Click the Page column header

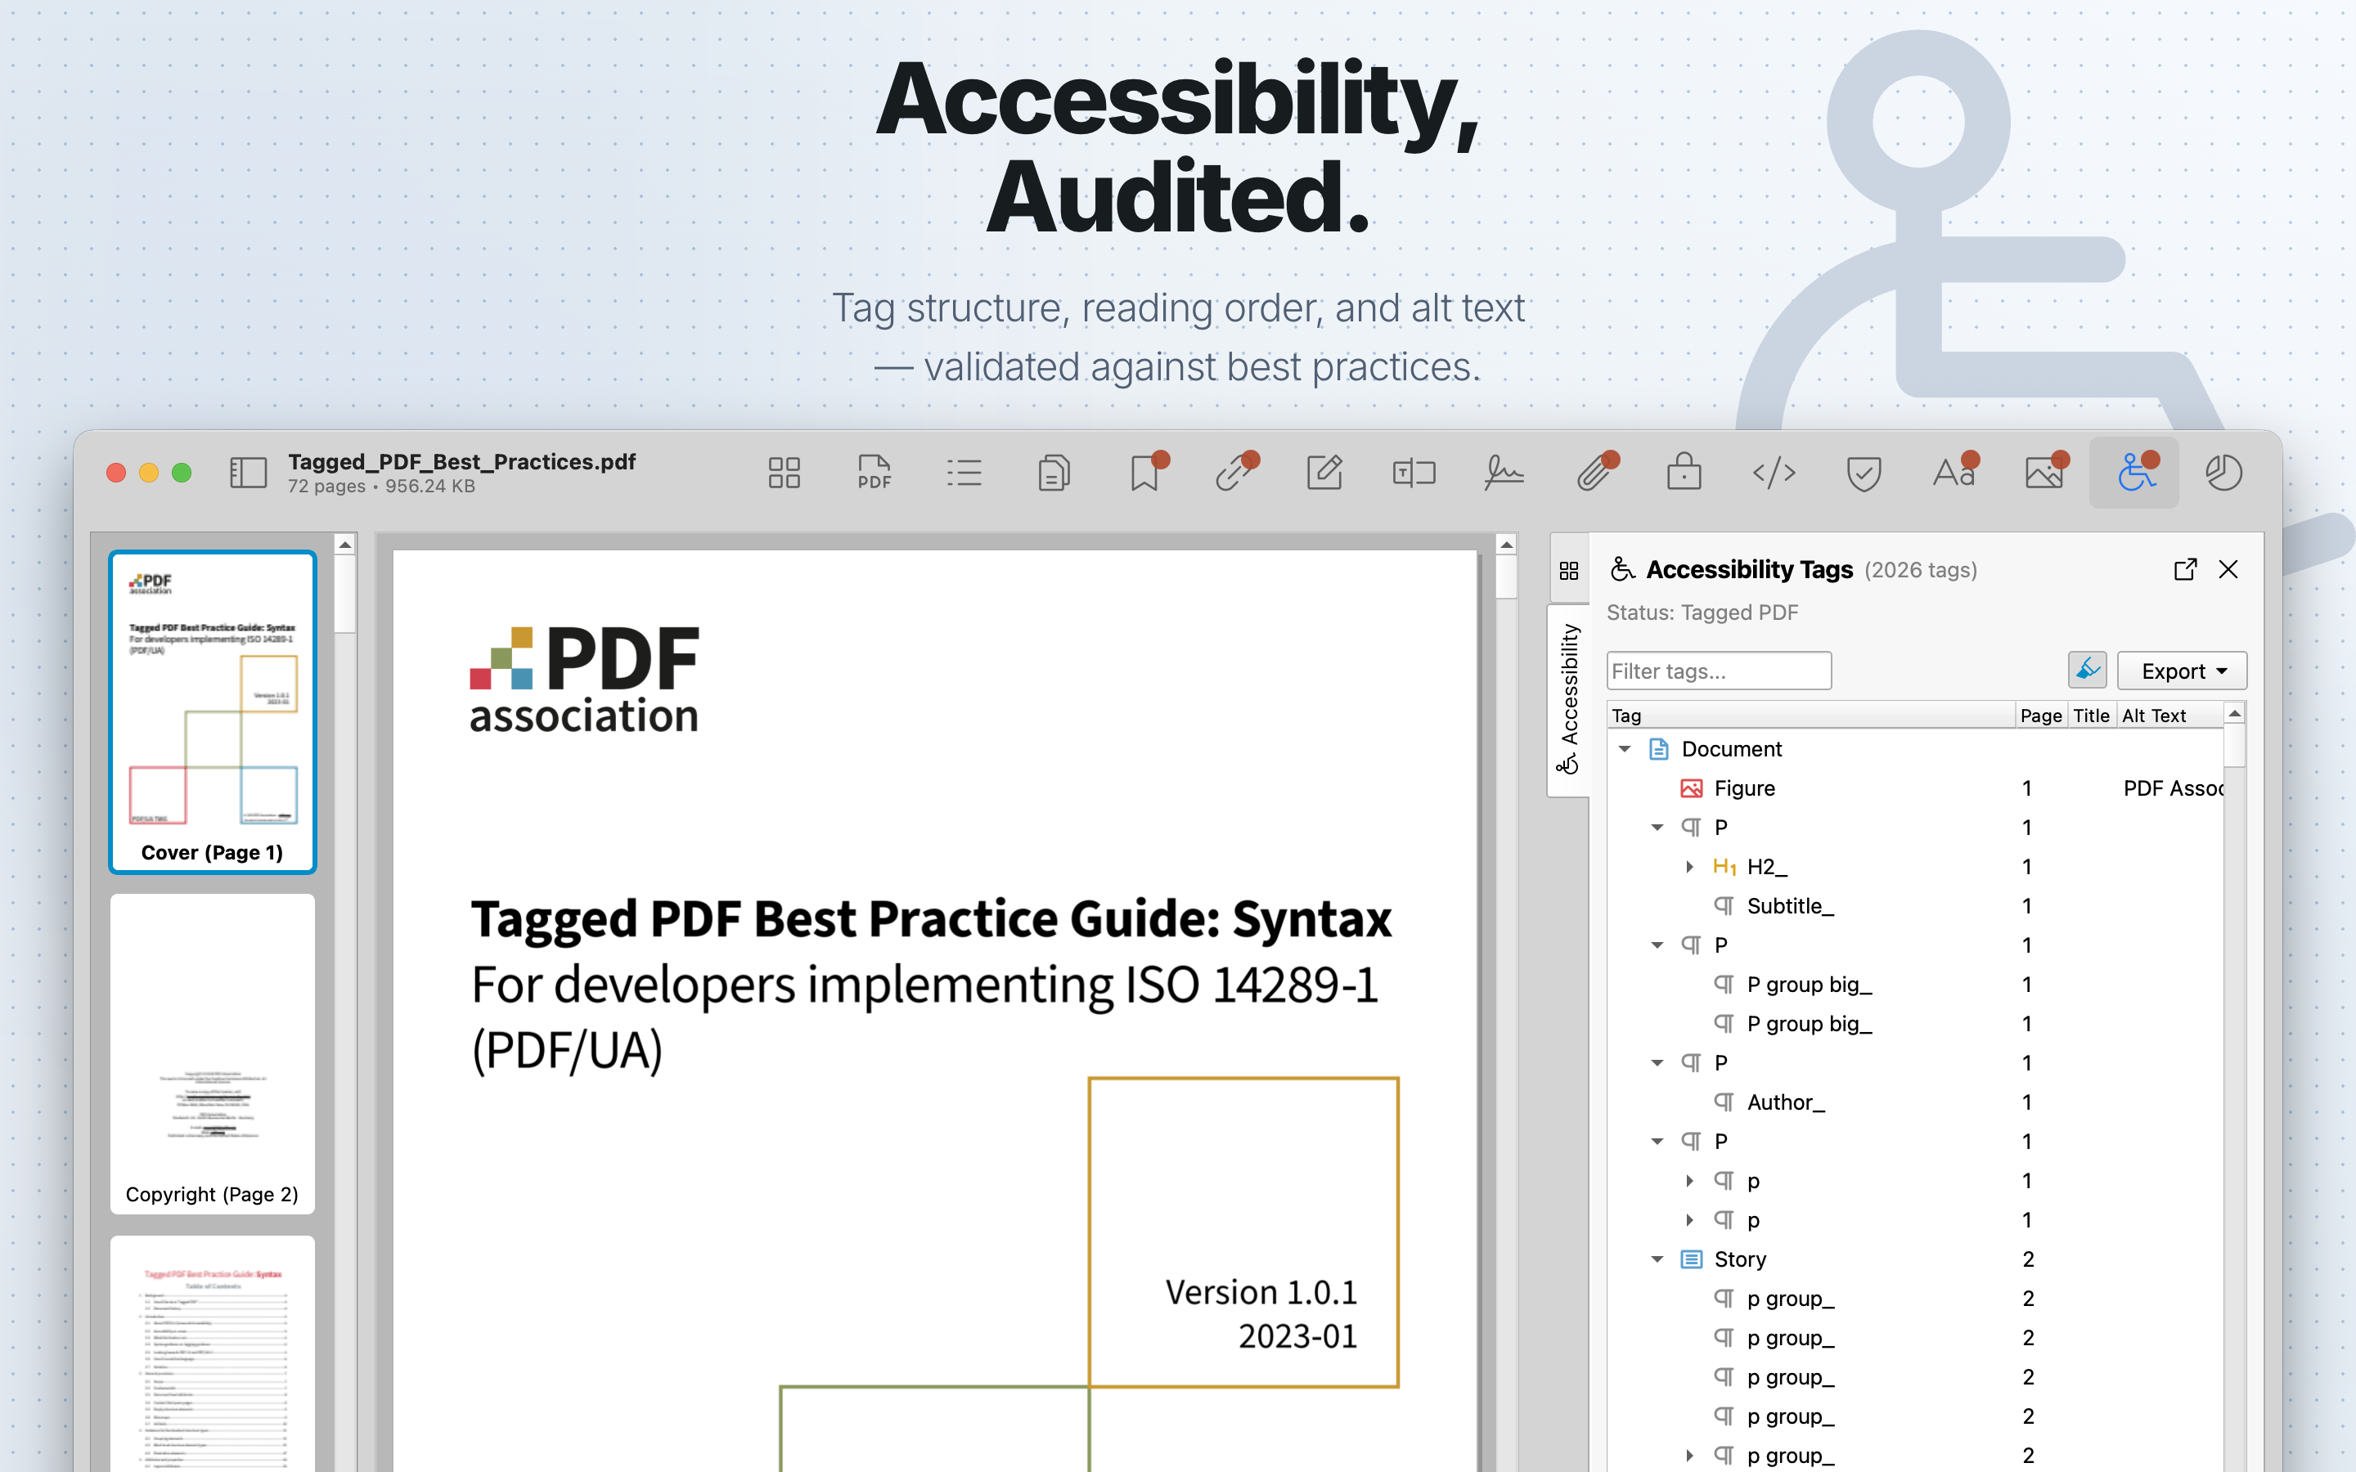click(2040, 716)
